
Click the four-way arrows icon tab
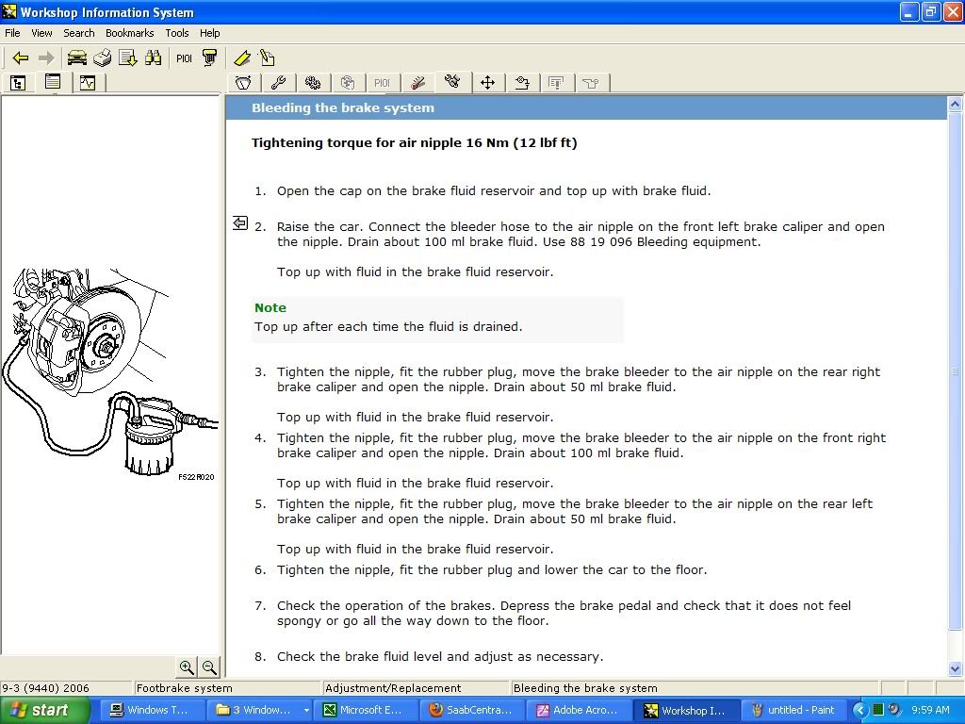(487, 83)
